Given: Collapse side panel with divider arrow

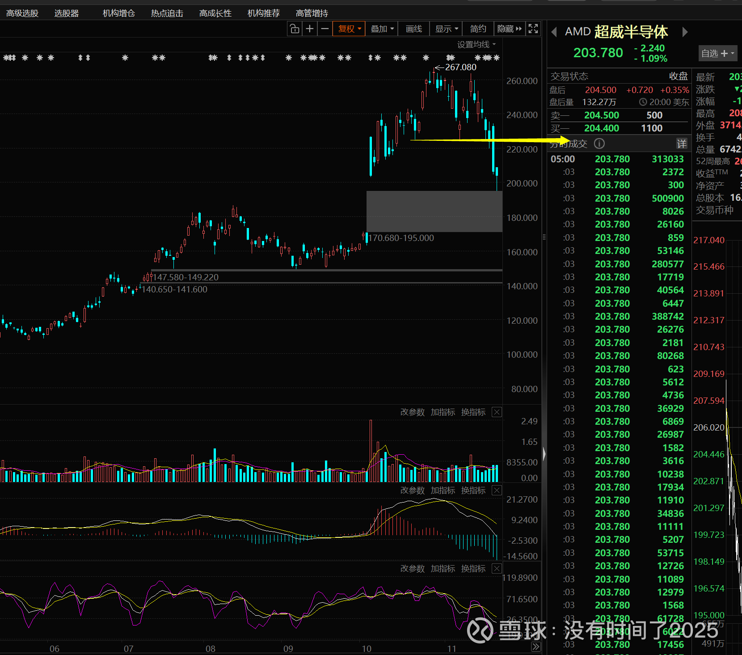Looking at the screenshot, I should (x=544, y=454).
